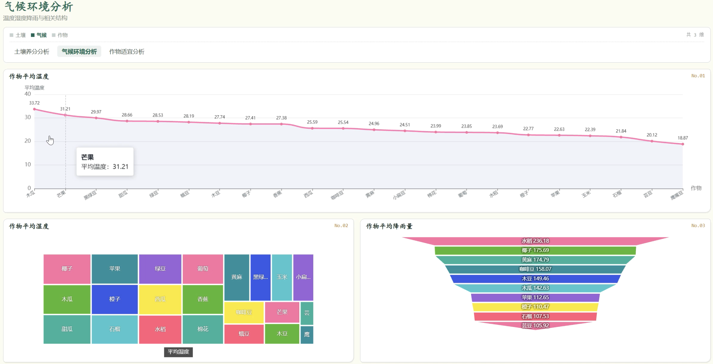Open the 土壤养分分析 tab

32,51
